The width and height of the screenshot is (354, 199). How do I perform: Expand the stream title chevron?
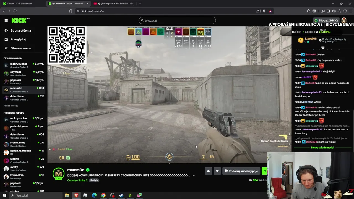pyautogui.click(x=194, y=175)
